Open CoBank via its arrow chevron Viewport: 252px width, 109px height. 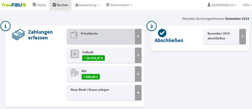(x=138, y=55)
